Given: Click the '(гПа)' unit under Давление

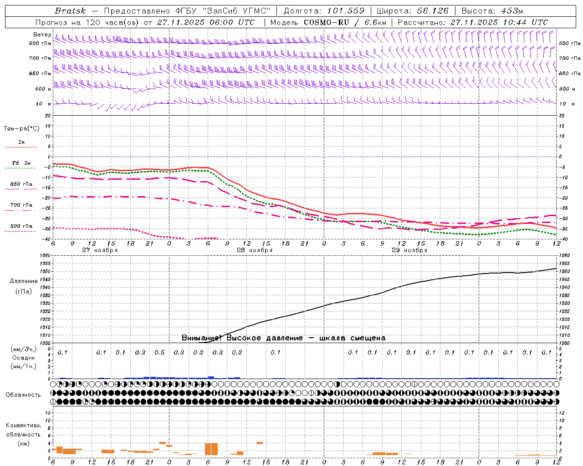Looking at the screenshot, I should click(24, 292).
